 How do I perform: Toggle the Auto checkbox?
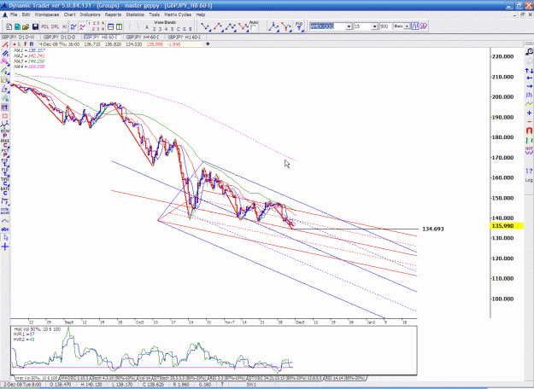point(254,28)
